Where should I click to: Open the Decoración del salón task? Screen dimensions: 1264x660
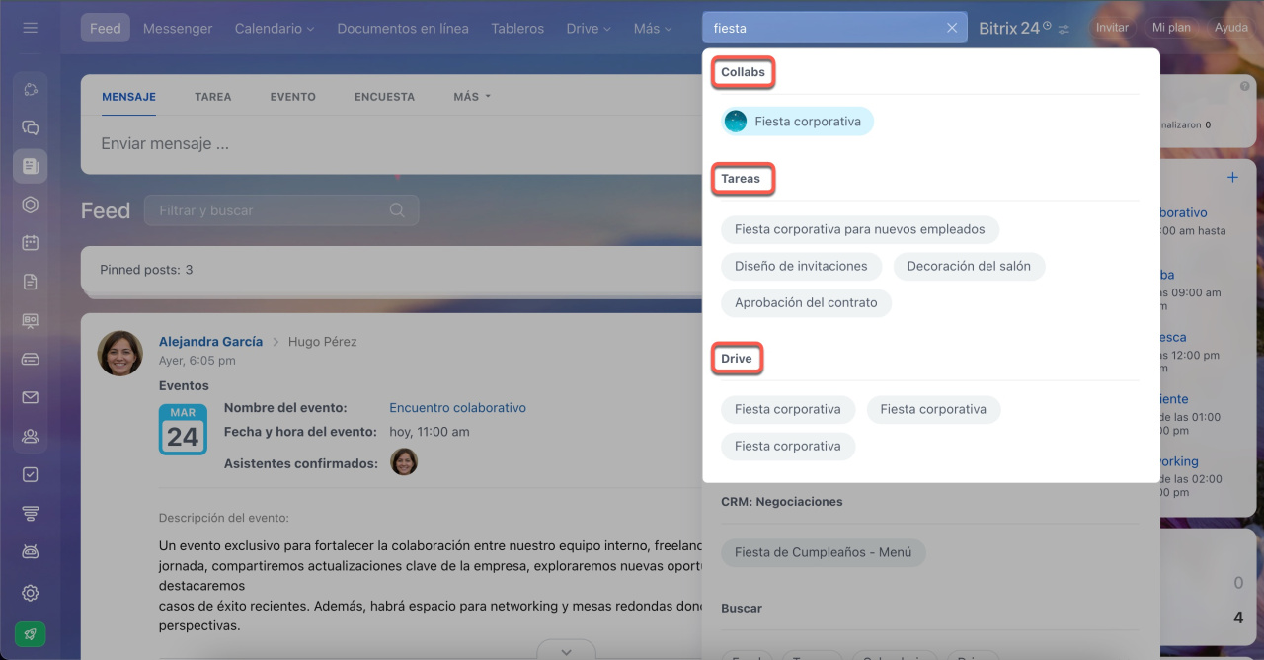969,266
